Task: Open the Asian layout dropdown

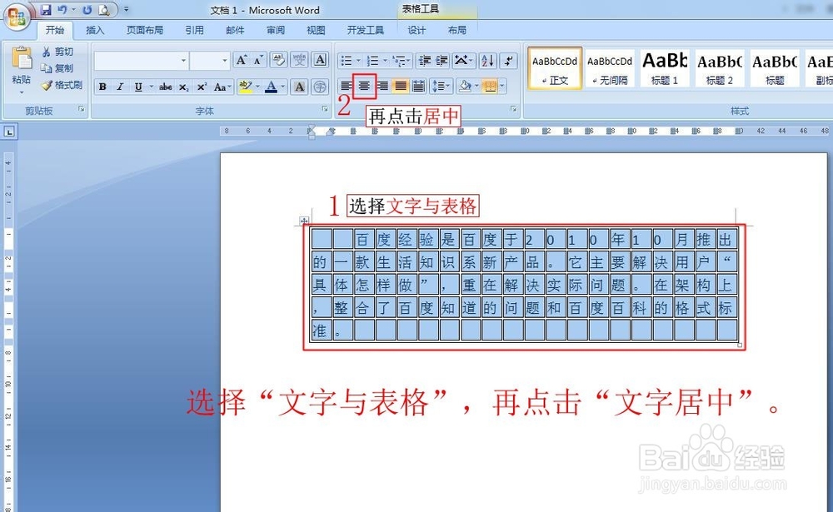Action: (x=464, y=61)
